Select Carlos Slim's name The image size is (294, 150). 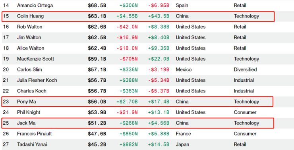(29, 69)
